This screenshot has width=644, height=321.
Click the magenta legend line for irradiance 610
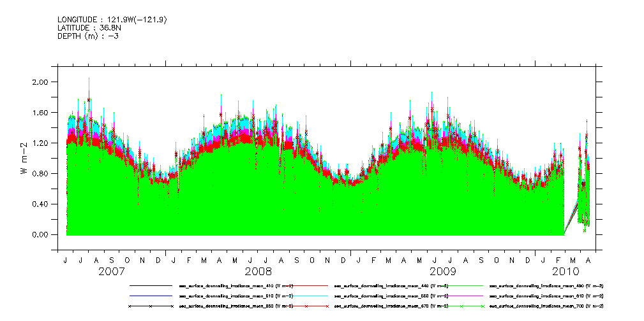(460, 296)
